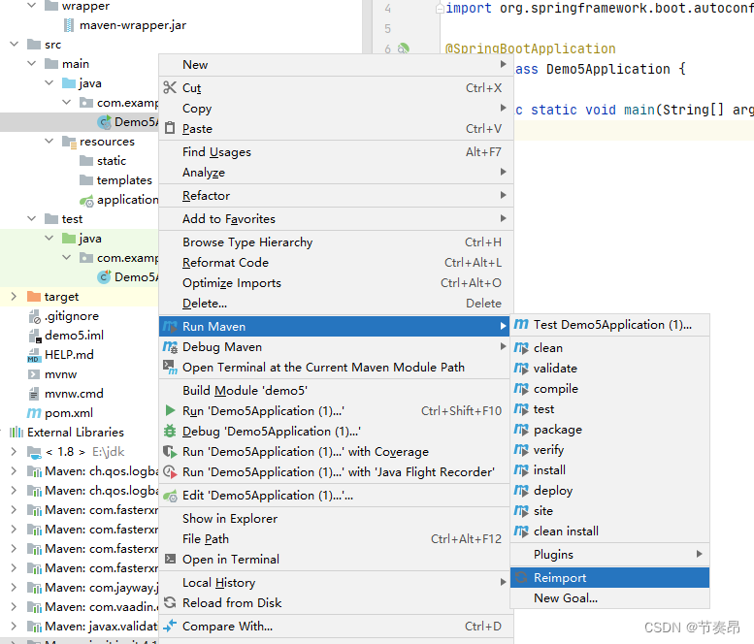Image resolution: width=754 pixels, height=644 pixels.
Task: Click the Compare With arrows icon
Action: point(170,626)
